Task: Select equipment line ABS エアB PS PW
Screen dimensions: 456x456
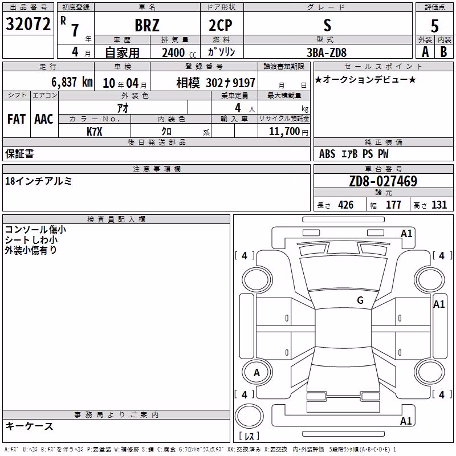Action: coord(353,154)
